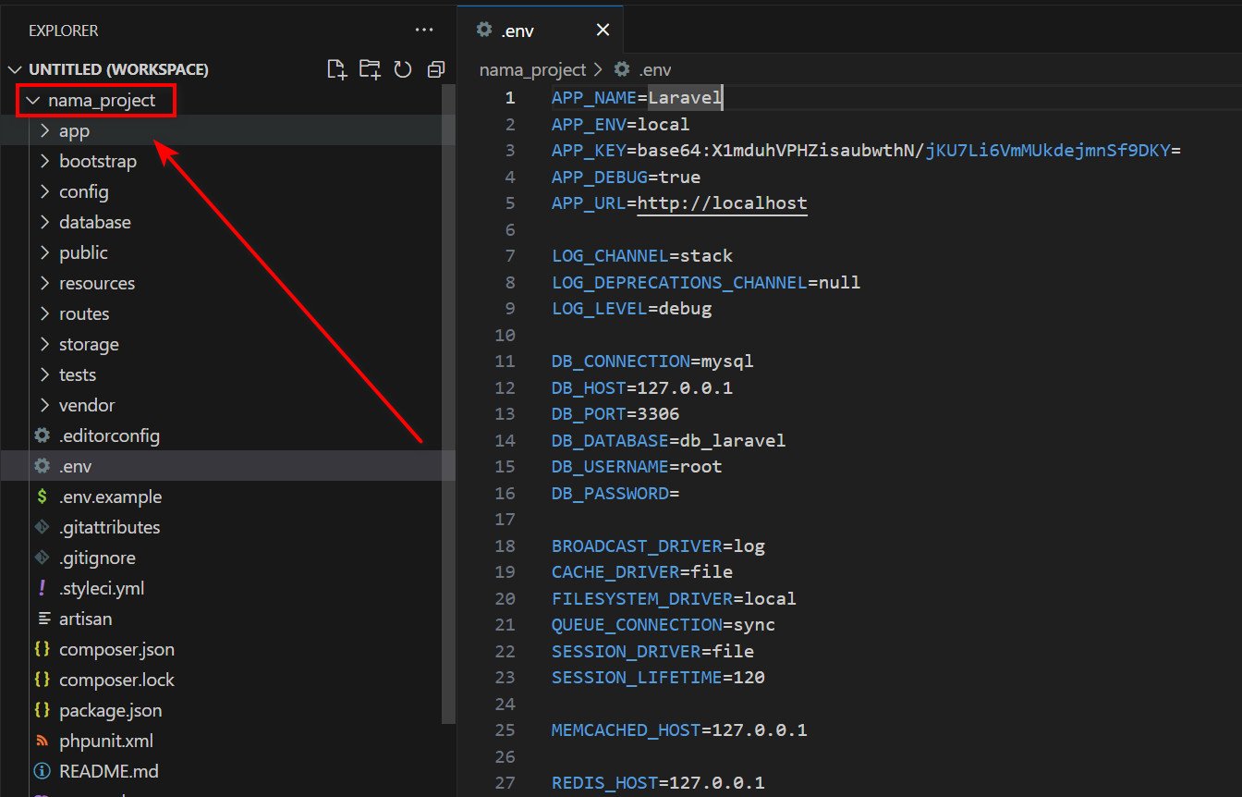
Task: Click the New File icon in Explorer
Action: [337, 69]
